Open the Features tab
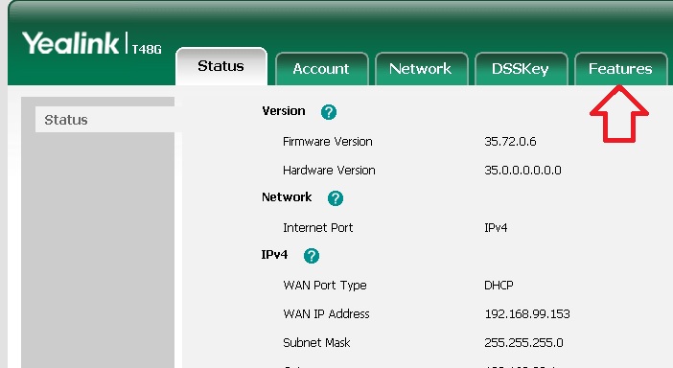The image size is (673, 368). [620, 69]
